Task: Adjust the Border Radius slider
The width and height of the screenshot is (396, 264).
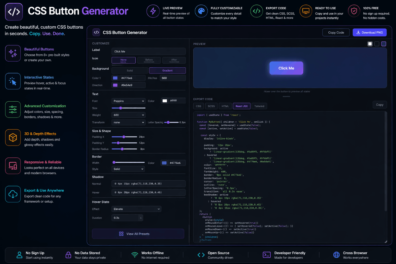Action: click(x=124, y=149)
